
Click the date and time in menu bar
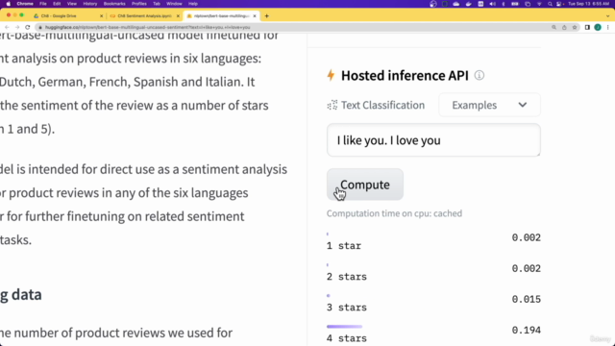tap(589, 4)
